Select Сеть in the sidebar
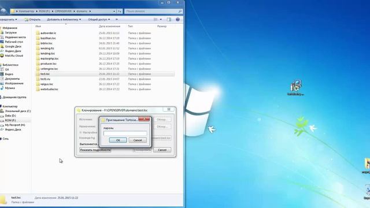370x208 pixels. 6,139
